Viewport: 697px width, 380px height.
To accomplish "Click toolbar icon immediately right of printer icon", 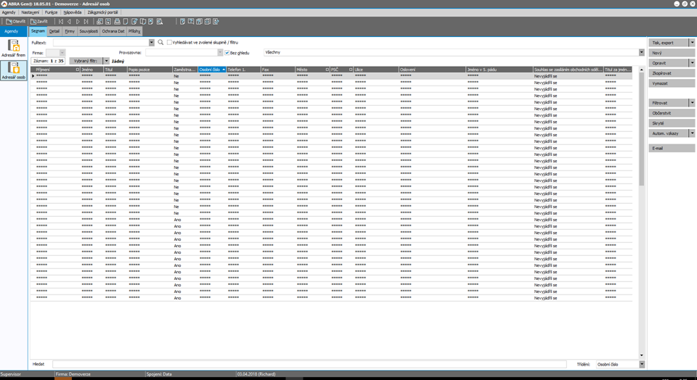I will click(126, 21).
